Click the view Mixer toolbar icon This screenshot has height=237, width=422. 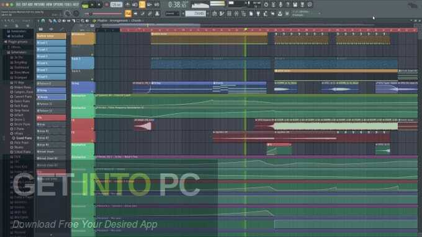point(236,14)
